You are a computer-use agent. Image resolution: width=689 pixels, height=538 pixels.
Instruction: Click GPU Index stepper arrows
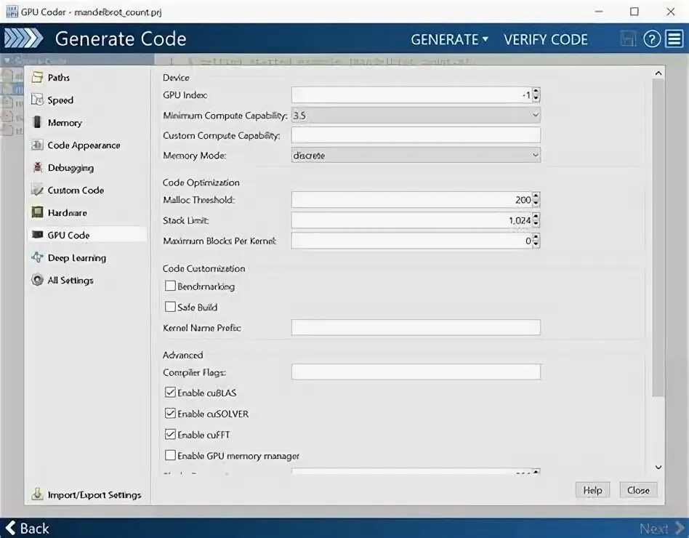[x=536, y=95]
